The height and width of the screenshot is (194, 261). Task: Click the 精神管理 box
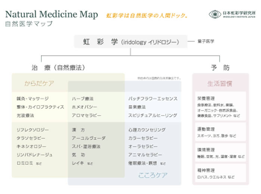[x=220, y=173]
